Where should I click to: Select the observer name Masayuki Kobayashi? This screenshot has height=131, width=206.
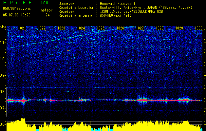point(118,4)
